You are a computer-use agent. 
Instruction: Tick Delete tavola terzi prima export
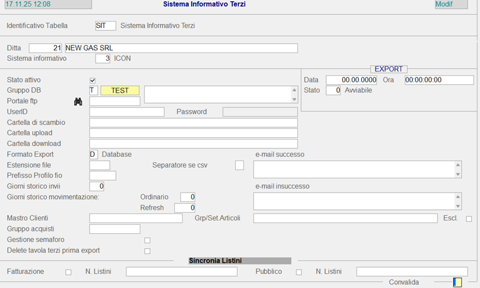tap(147, 251)
